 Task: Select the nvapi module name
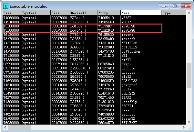[126, 64]
